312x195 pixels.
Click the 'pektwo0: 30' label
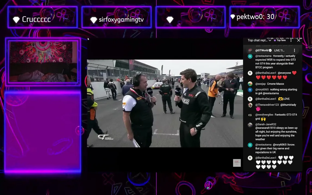(255, 17)
